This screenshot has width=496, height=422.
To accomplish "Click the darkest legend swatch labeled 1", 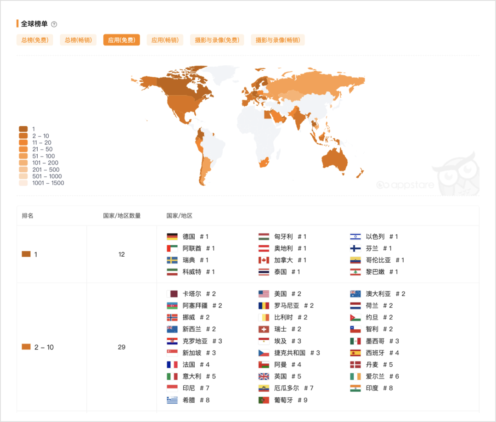I will [x=22, y=129].
